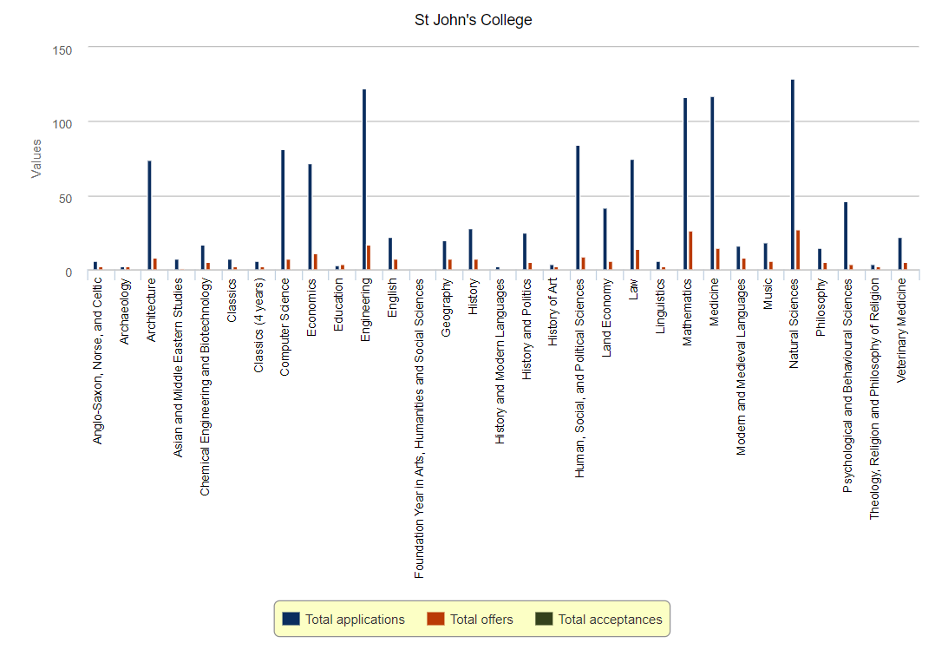This screenshot has width=935, height=656.
Task: Select the Law applications bar
Action: (632, 214)
